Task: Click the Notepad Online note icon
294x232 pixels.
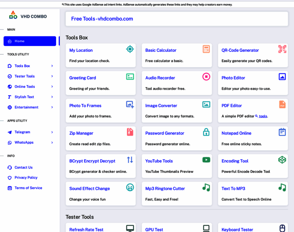Action: point(282,132)
